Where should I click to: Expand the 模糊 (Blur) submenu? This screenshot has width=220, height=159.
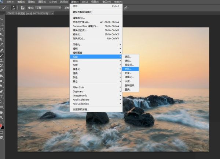[96, 49]
